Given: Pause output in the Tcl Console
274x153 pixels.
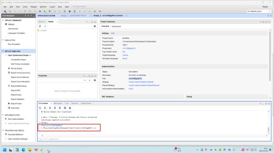Looking at the screenshot, I should click(55, 108).
